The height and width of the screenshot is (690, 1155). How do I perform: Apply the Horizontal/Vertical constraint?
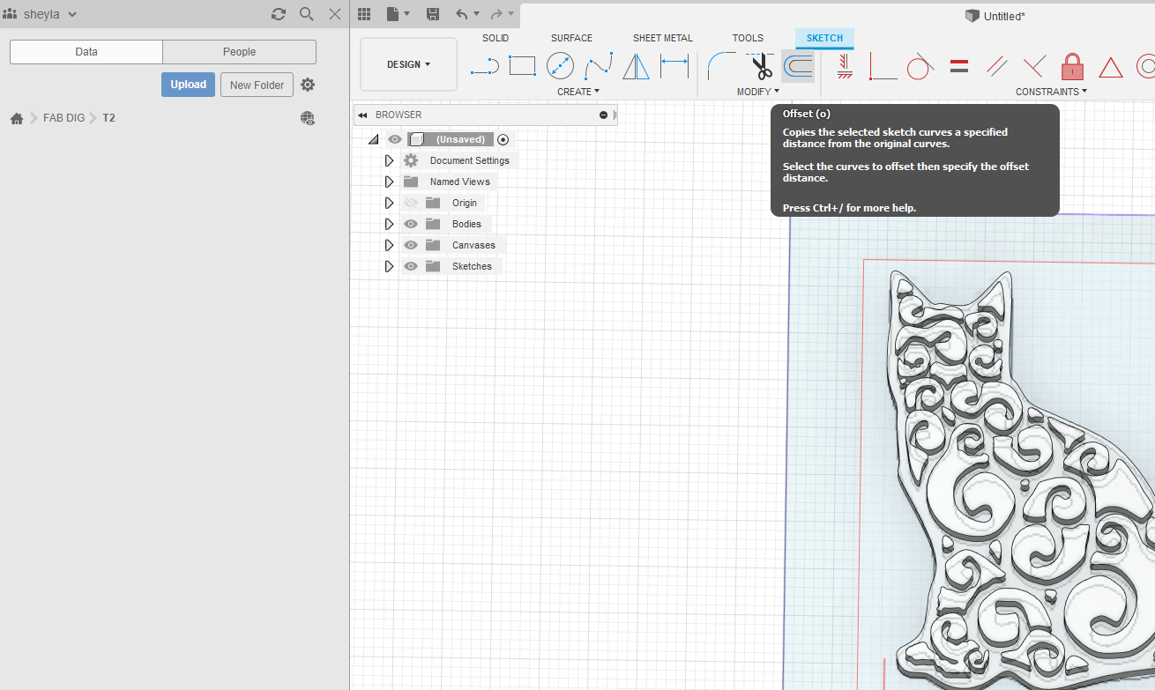click(x=845, y=66)
